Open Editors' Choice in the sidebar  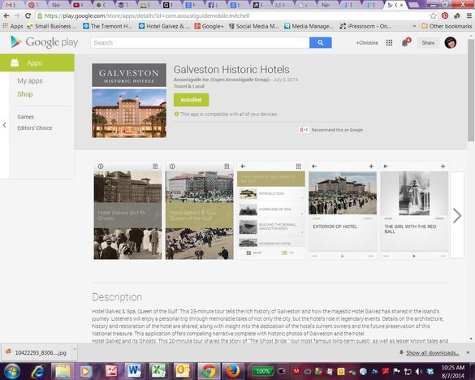coord(35,127)
